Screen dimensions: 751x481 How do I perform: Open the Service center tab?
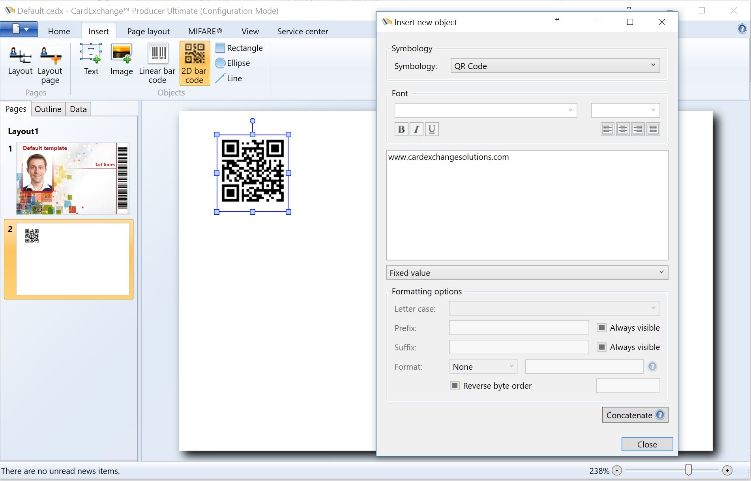tap(303, 31)
